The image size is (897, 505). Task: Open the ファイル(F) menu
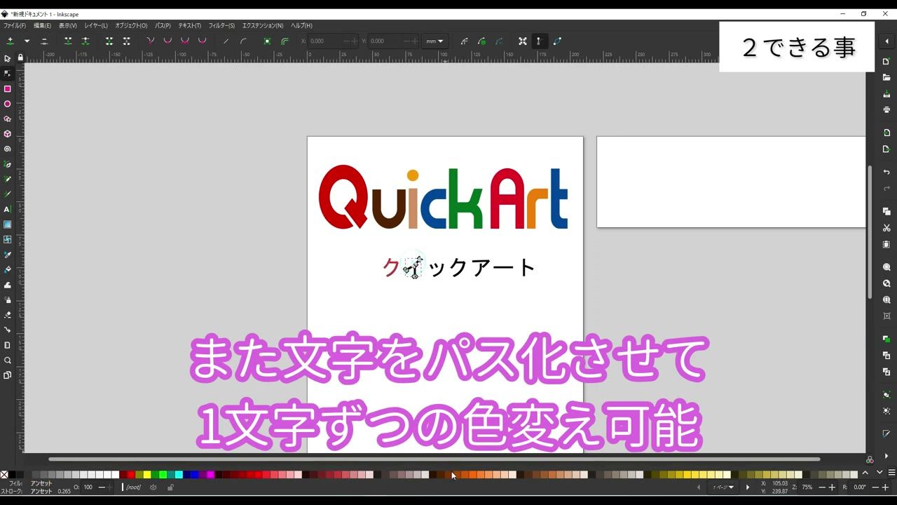pyautogui.click(x=14, y=25)
